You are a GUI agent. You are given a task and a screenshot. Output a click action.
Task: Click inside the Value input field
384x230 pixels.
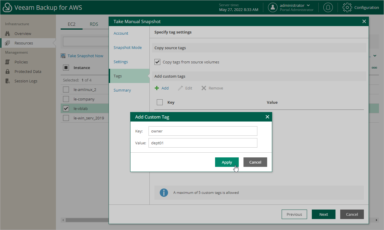pos(203,143)
